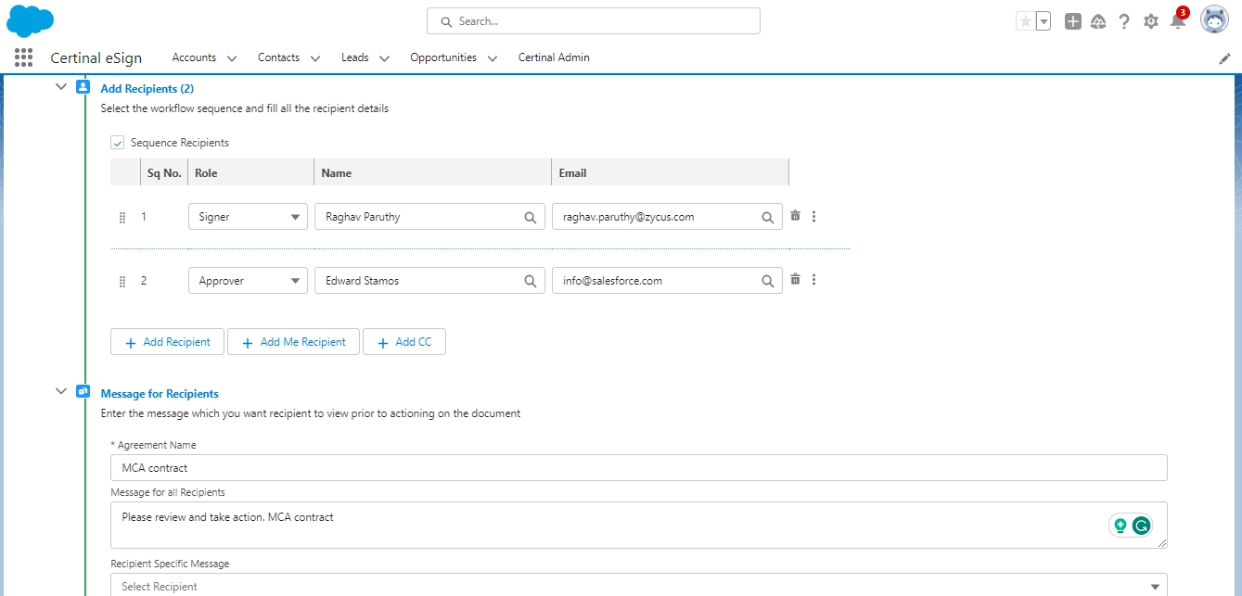
Task: Delete the Raghav Paruthy recipient row
Action: (795, 216)
